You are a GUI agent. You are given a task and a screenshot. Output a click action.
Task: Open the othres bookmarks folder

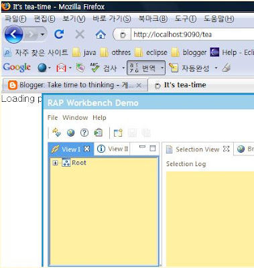pyautogui.click(x=115, y=52)
